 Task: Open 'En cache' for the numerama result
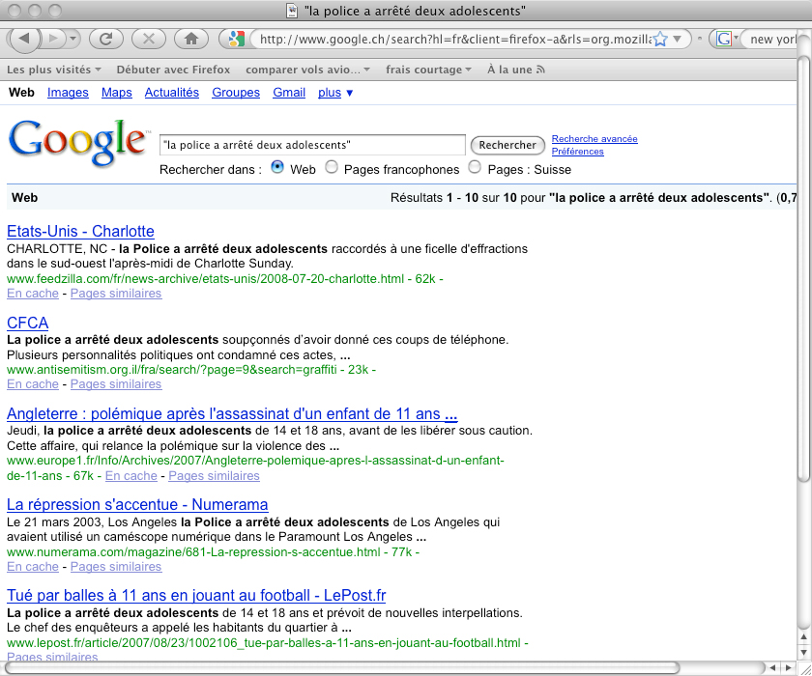[x=33, y=567]
